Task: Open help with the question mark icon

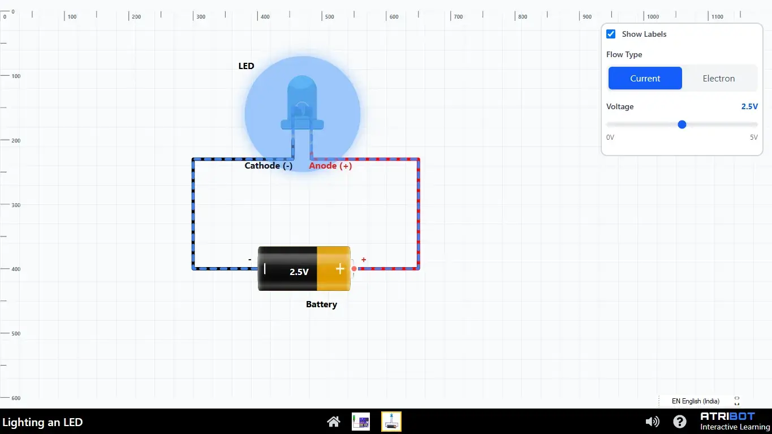Action: (x=680, y=422)
